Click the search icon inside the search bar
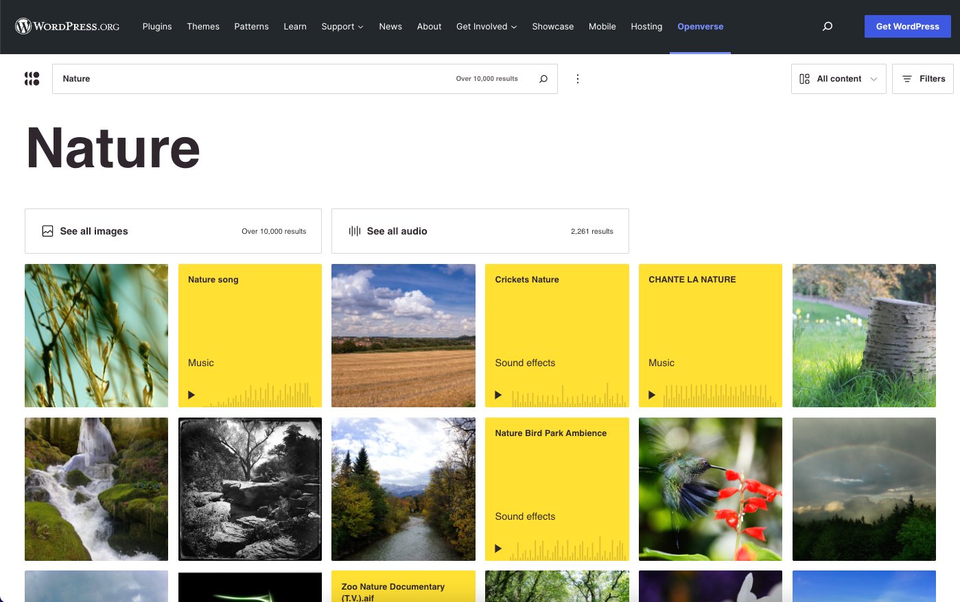Screen dimensions: 960x602 coord(543,79)
